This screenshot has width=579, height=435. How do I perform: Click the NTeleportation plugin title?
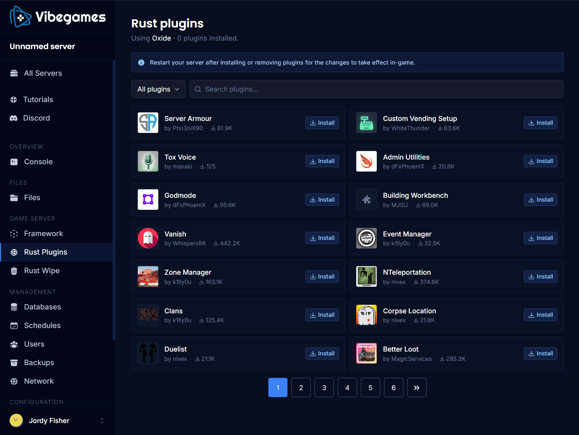[x=407, y=272]
